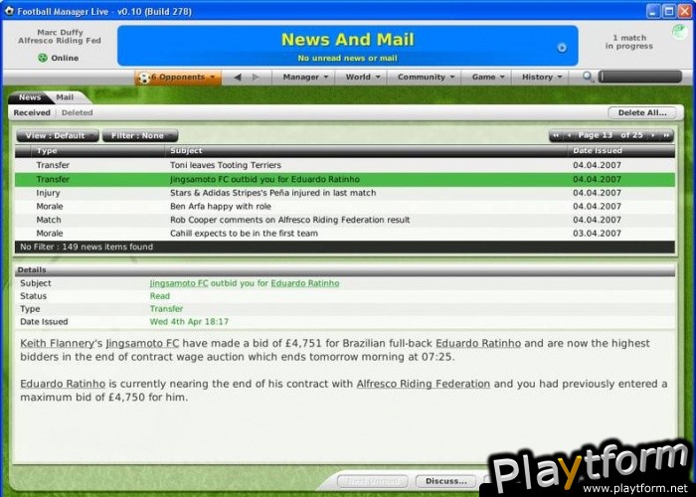Jump to last page of news
Viewport: 696px width, 497px height.
pos(666,135)
